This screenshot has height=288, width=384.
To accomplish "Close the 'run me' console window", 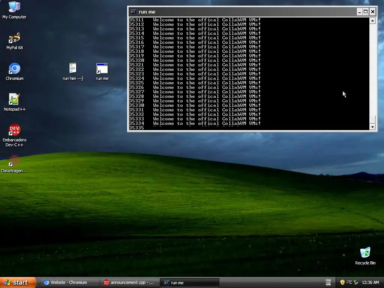I will click(372, 12).
